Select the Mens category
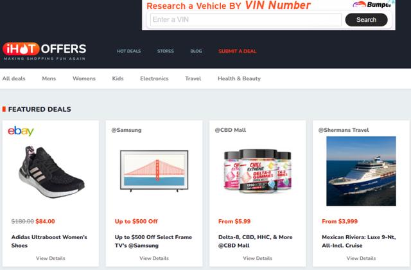The height and width of the screenshot is (270, 411). [x=49, y=78]
